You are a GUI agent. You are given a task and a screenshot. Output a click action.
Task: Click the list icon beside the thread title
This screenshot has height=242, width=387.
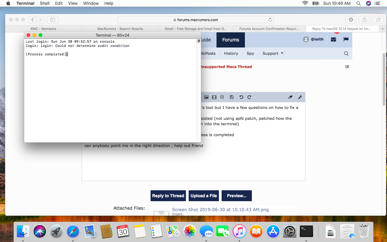click(x=347, y=67)
